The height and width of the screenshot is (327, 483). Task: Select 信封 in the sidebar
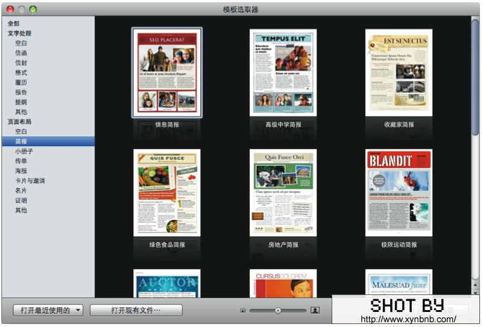(x=21, y=63)
